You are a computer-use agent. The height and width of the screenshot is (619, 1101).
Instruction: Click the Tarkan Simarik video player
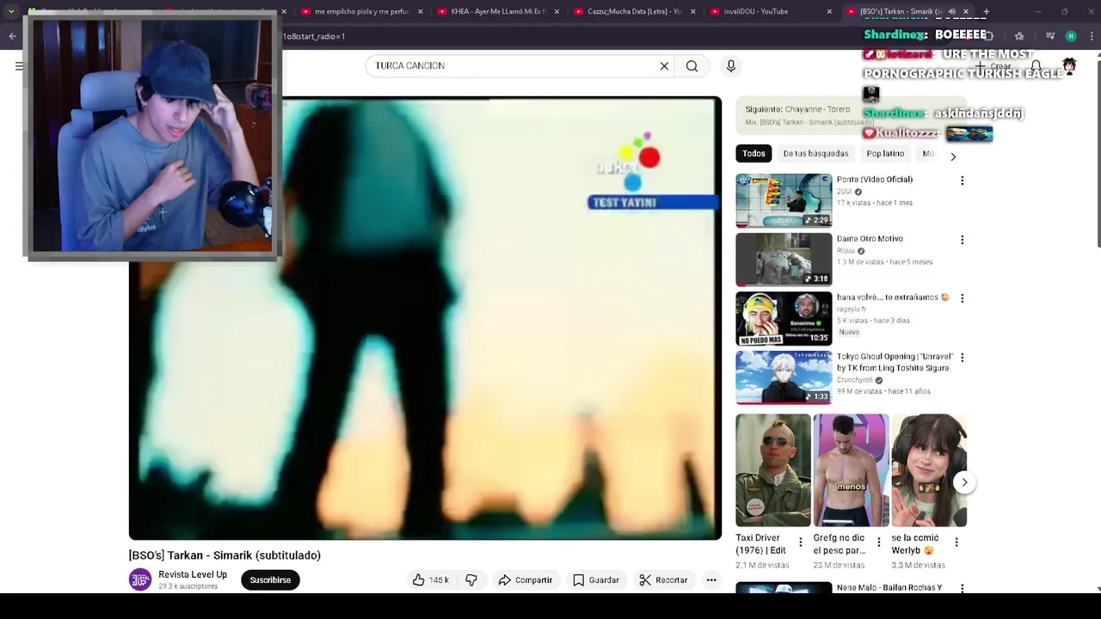coord(425,318)
